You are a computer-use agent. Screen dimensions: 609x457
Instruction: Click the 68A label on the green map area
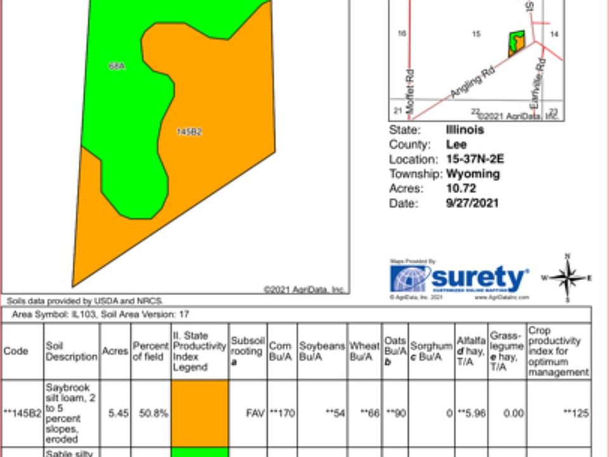coord(117,67)
